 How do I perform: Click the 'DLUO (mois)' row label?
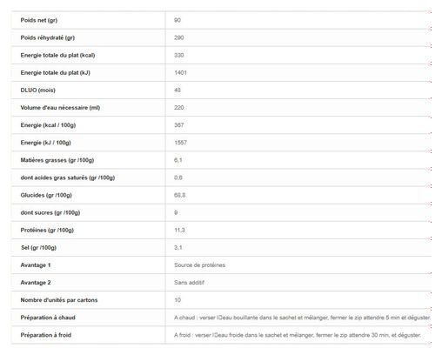point(37,90)
